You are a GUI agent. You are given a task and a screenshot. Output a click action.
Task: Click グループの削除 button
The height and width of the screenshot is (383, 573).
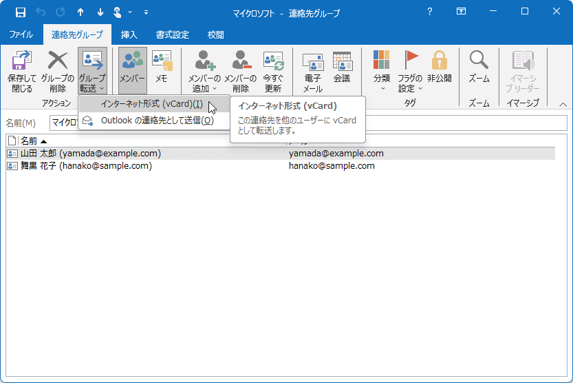[x=57, y=72]
